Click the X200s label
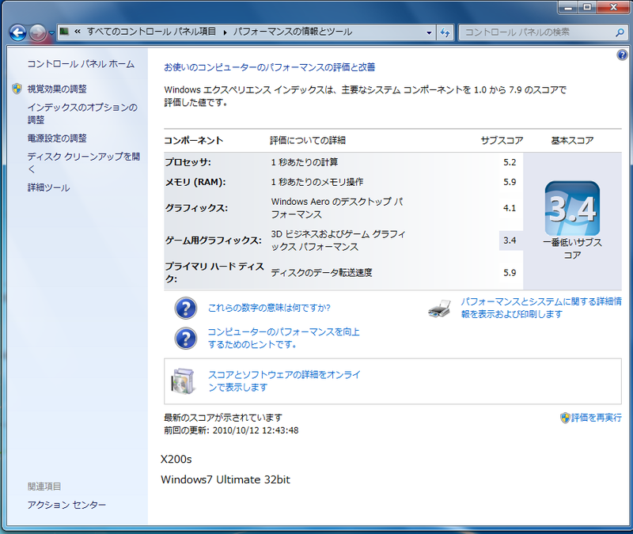Viewport: 633px width, 534px height. coord(176,460)
